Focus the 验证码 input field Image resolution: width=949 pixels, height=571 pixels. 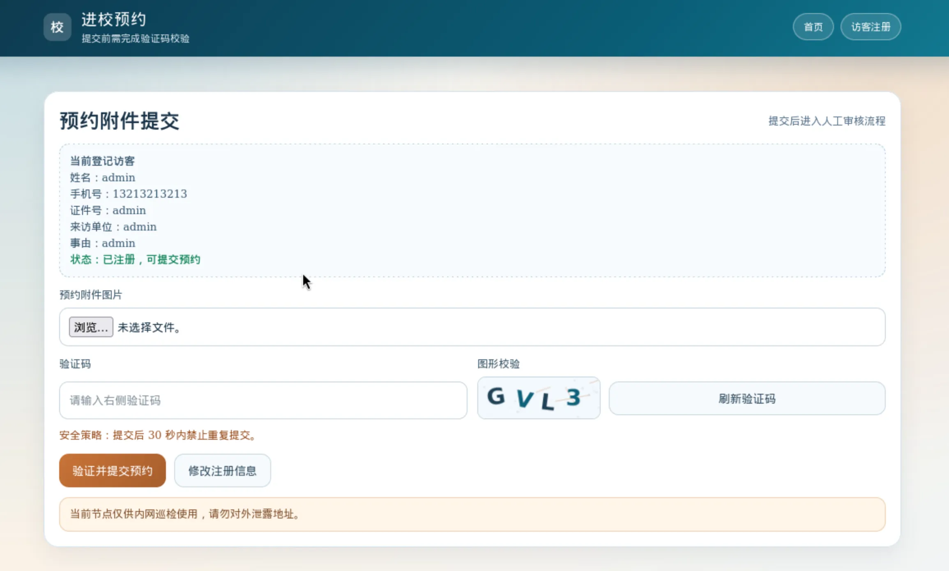coord(263,400)
